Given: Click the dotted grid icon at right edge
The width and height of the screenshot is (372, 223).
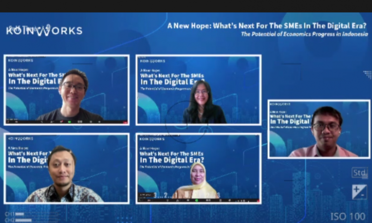Looking at the screenshot, I should [x=367, y=75].
